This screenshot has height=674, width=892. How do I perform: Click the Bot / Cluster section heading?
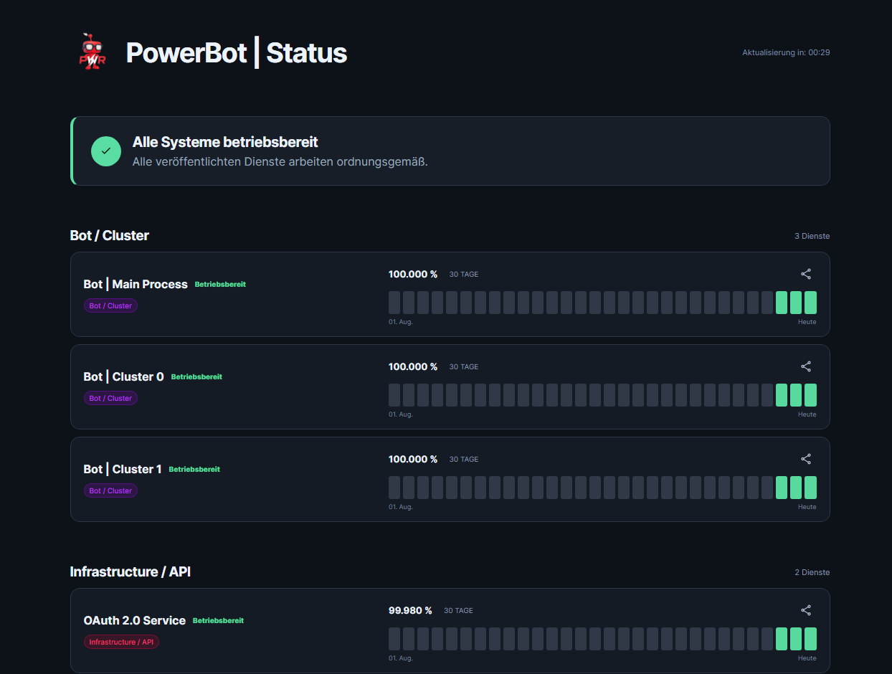[x=110, y=235]
